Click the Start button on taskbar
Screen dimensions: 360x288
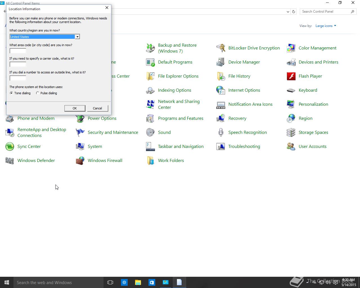coord(7,282)
